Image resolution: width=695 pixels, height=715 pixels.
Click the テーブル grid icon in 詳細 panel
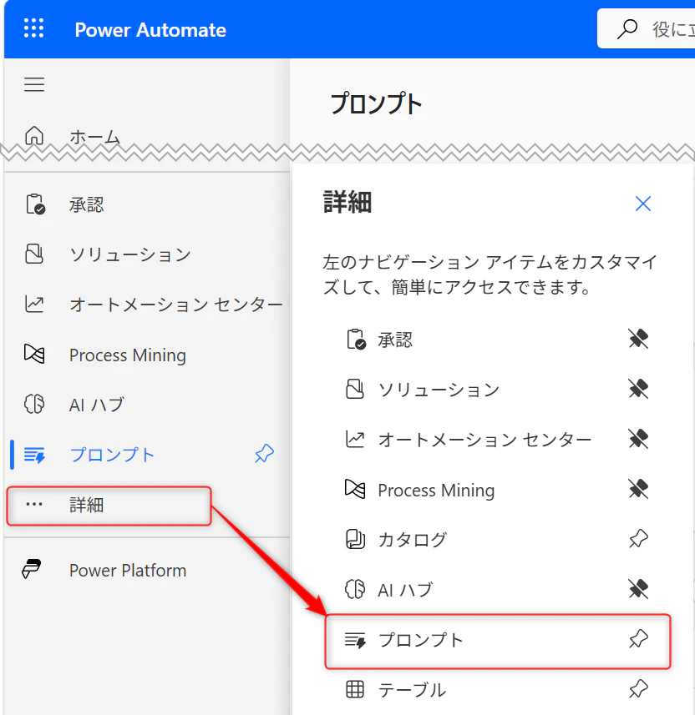coord(355,689)
